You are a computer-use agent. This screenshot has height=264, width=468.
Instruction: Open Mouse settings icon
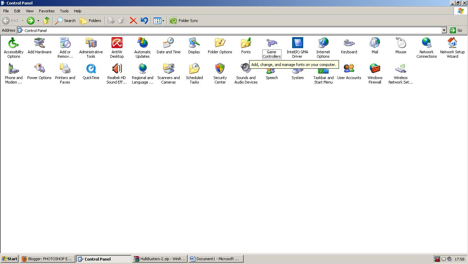401,43
